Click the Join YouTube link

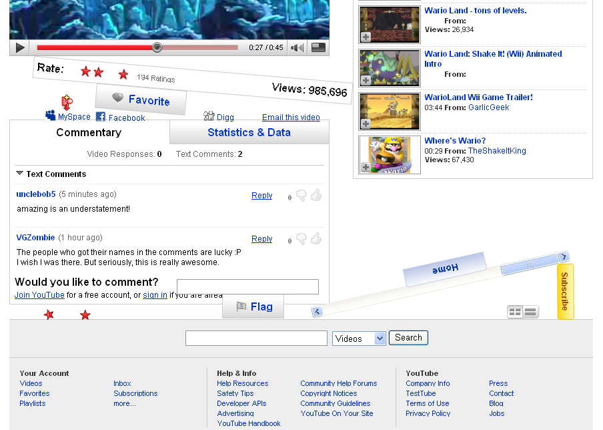coord(39,295)
